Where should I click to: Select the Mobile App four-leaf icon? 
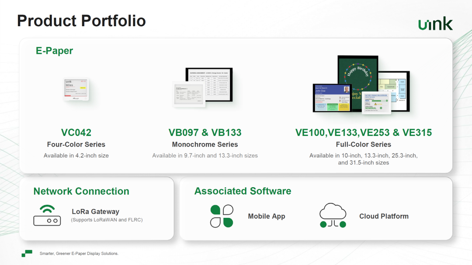click(222, 216)
